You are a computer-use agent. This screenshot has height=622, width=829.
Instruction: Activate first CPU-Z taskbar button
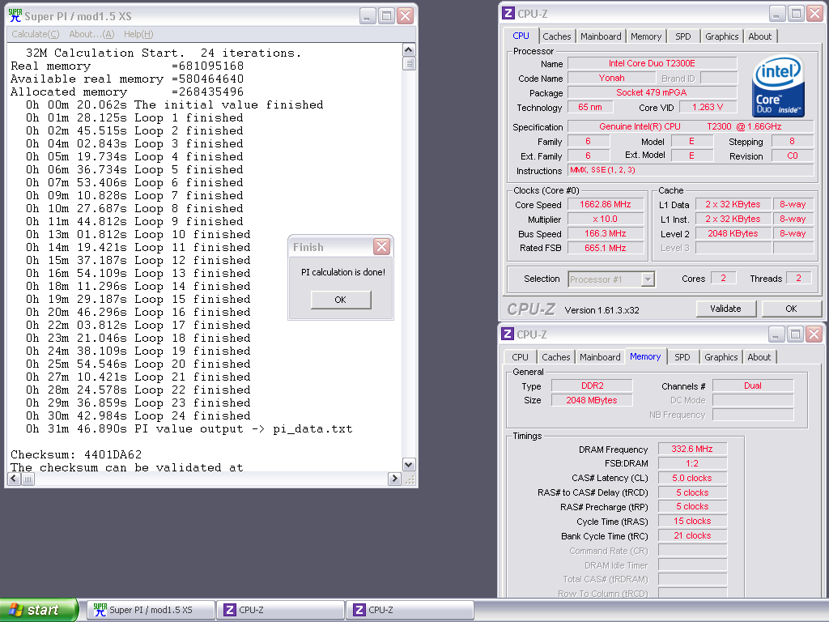click(x=281, y=610)
